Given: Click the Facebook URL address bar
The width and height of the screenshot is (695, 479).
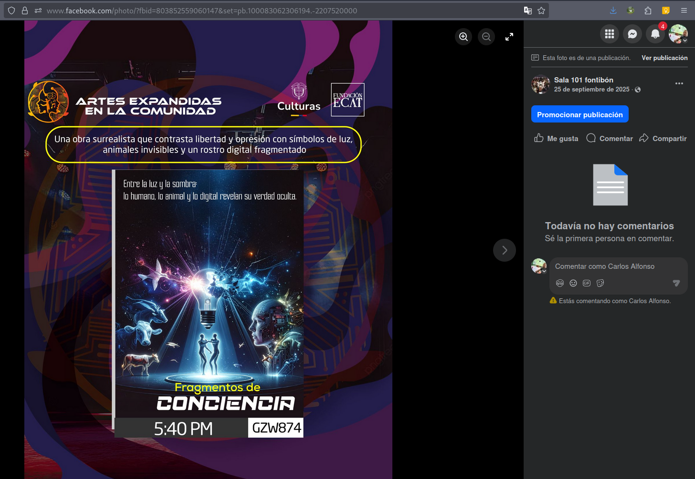Looking at the screenshot, I should (201, 10).
